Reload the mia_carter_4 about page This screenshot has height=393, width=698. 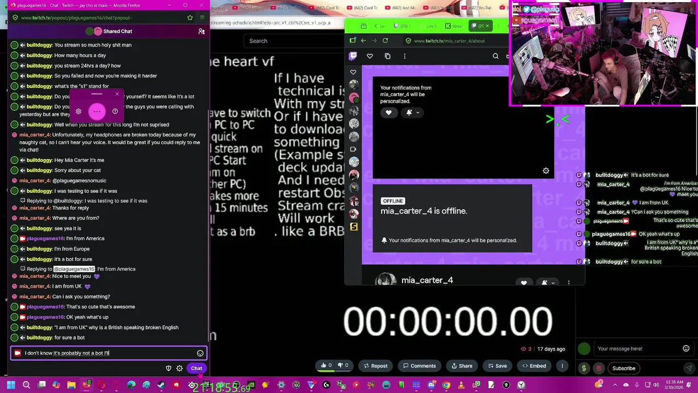(385, 40)
